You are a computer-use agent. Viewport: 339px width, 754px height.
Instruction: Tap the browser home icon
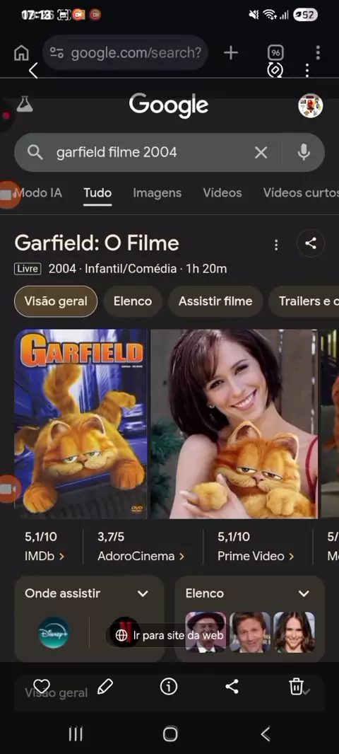tap(21, 53)
